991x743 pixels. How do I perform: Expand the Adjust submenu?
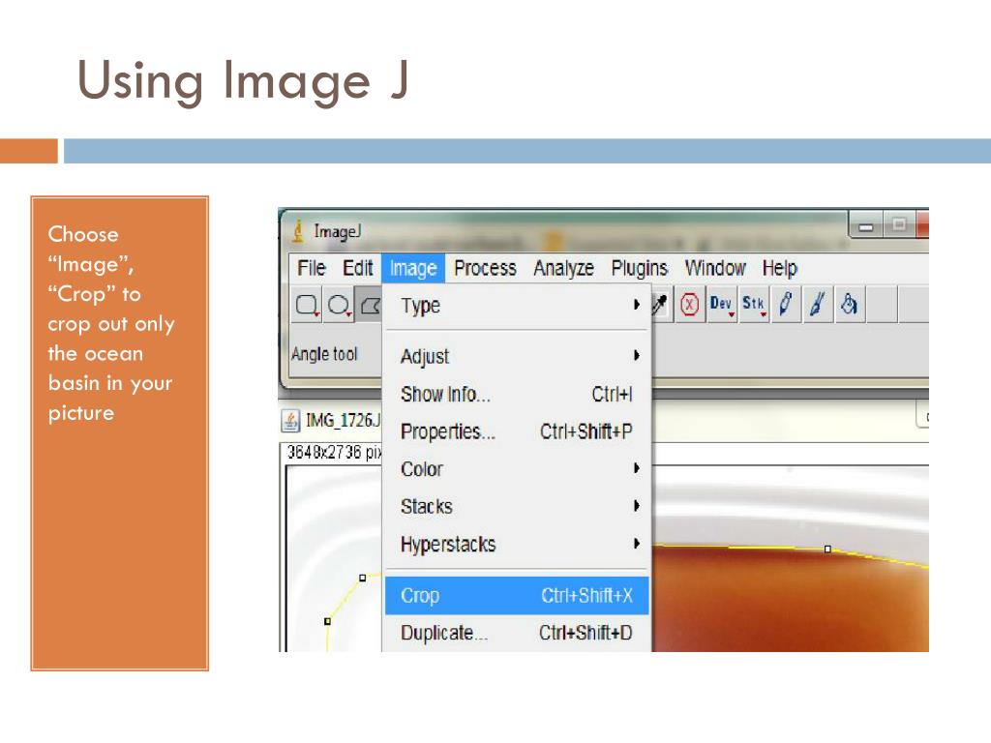coord(517,356)
